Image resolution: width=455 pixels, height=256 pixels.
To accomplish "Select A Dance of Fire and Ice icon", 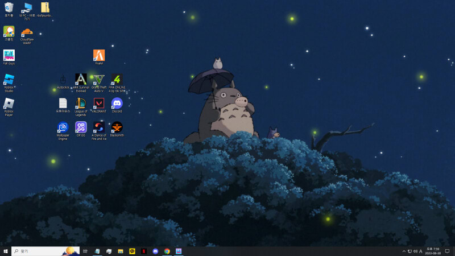I will tap(99, 131).
